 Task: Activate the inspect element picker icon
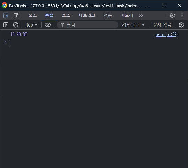6,15
